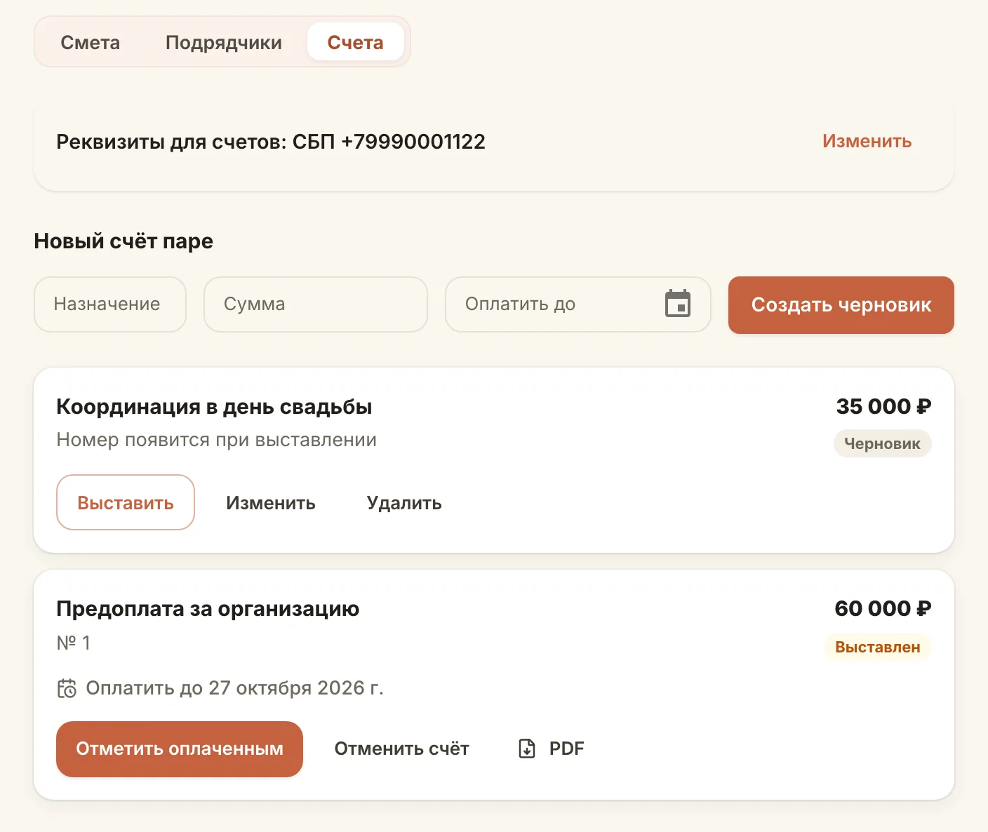Open the calendar picker icon in the due date field

coord(678,304)
